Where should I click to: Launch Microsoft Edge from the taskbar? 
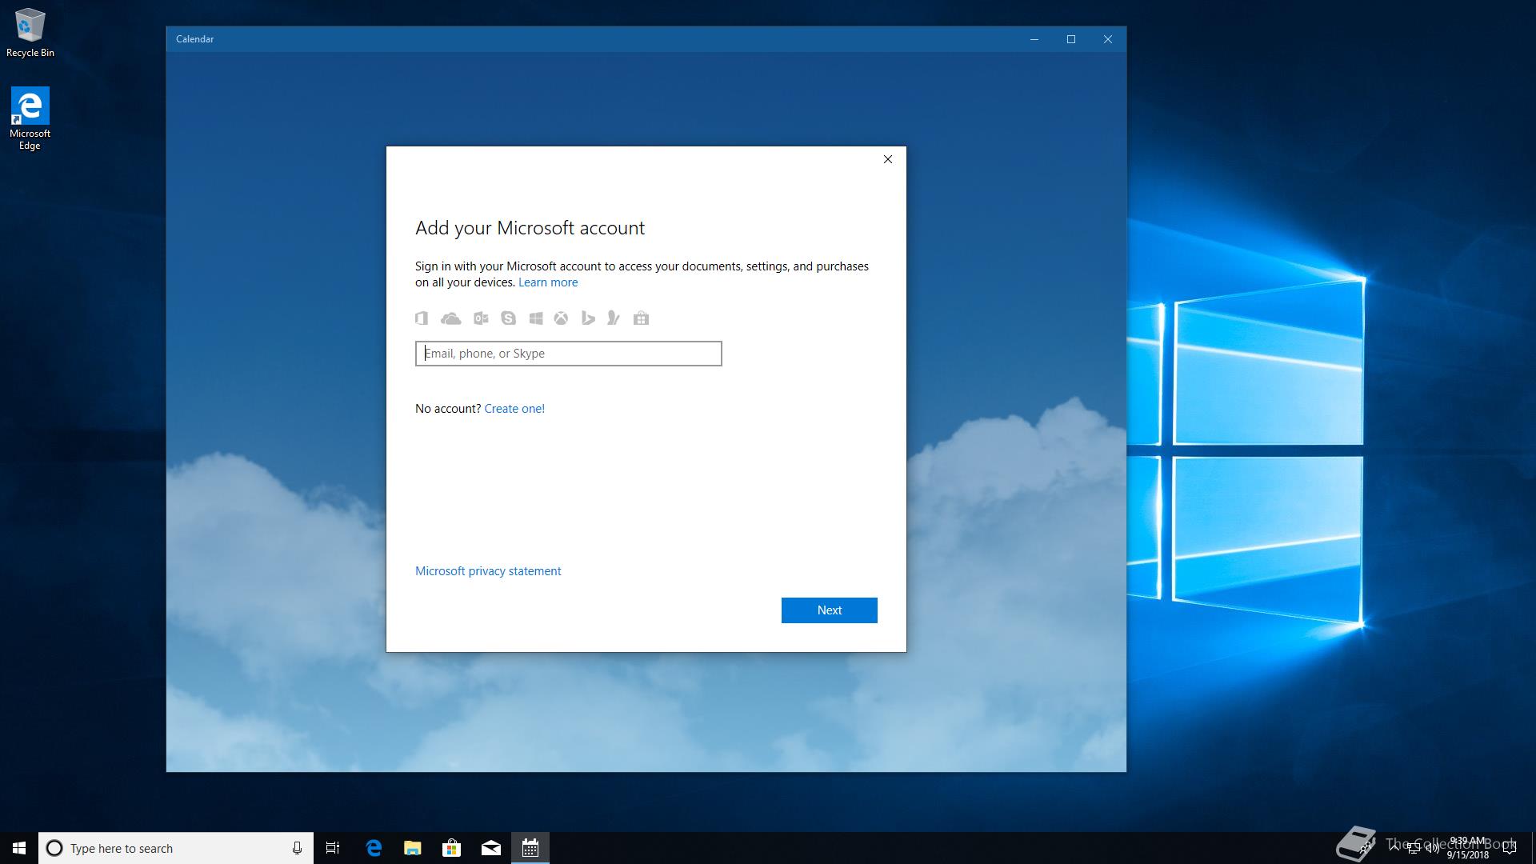[x=374, y=848]
